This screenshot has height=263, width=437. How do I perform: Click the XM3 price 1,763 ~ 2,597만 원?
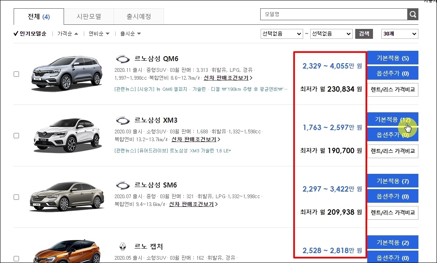332,128
